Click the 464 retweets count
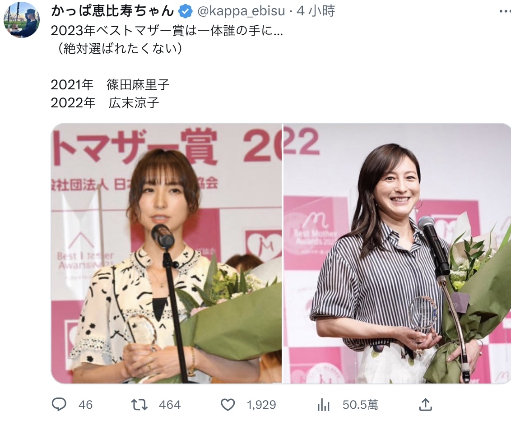Image resolution: width=511 pixels, height=425 pixels. coord(169,405)
